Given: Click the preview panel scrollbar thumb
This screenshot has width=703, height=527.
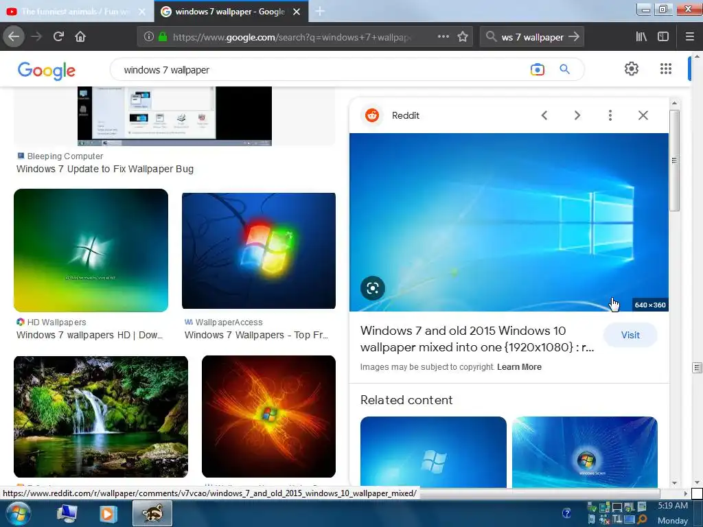Looking at the screenshot, I should pyautogui.click(x=674, y=160).
